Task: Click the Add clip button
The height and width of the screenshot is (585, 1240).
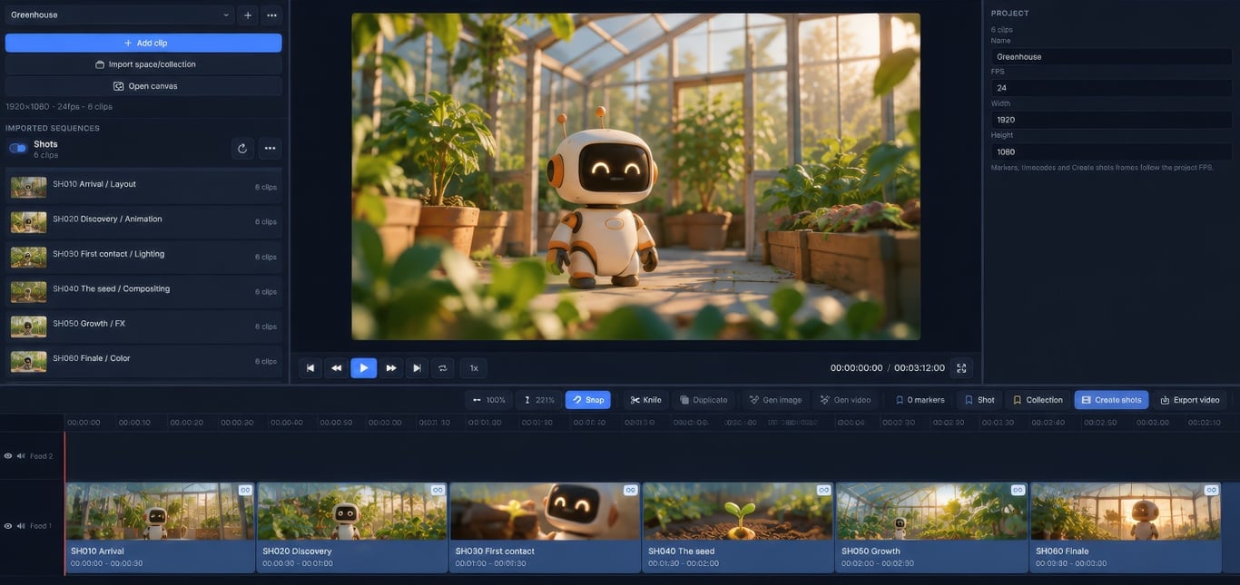Action: 143,43
